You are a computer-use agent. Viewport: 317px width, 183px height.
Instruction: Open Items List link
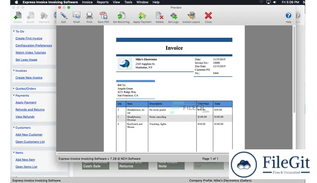point(26,167)
